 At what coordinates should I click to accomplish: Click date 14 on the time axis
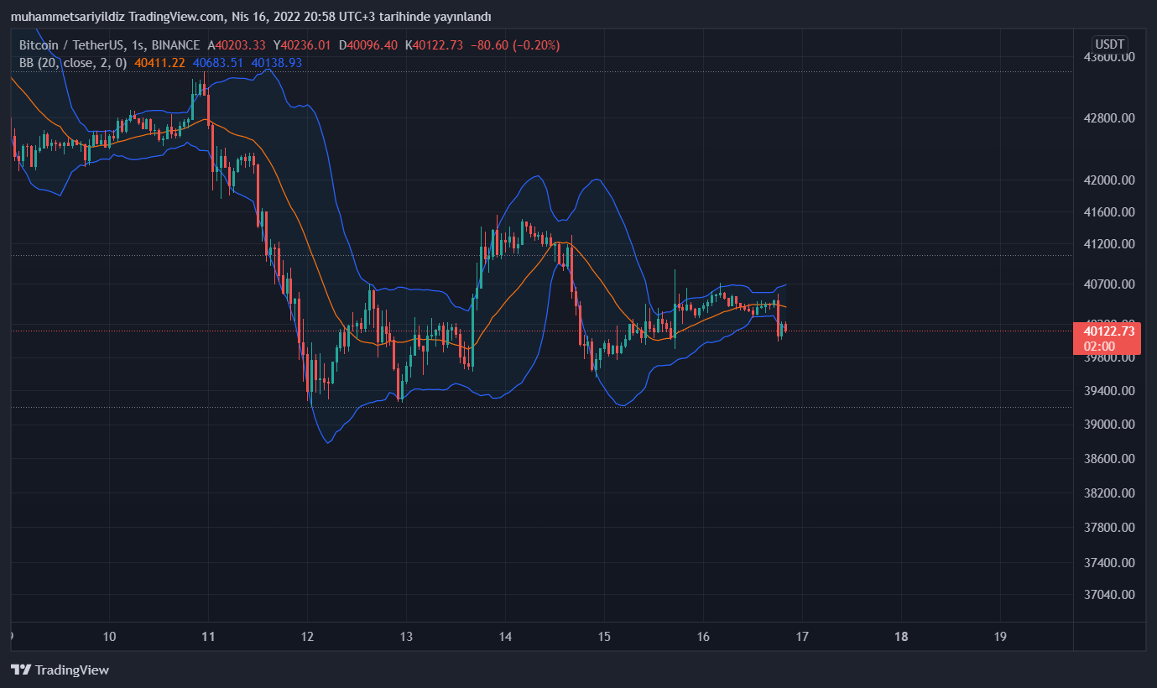click(505, 636)
